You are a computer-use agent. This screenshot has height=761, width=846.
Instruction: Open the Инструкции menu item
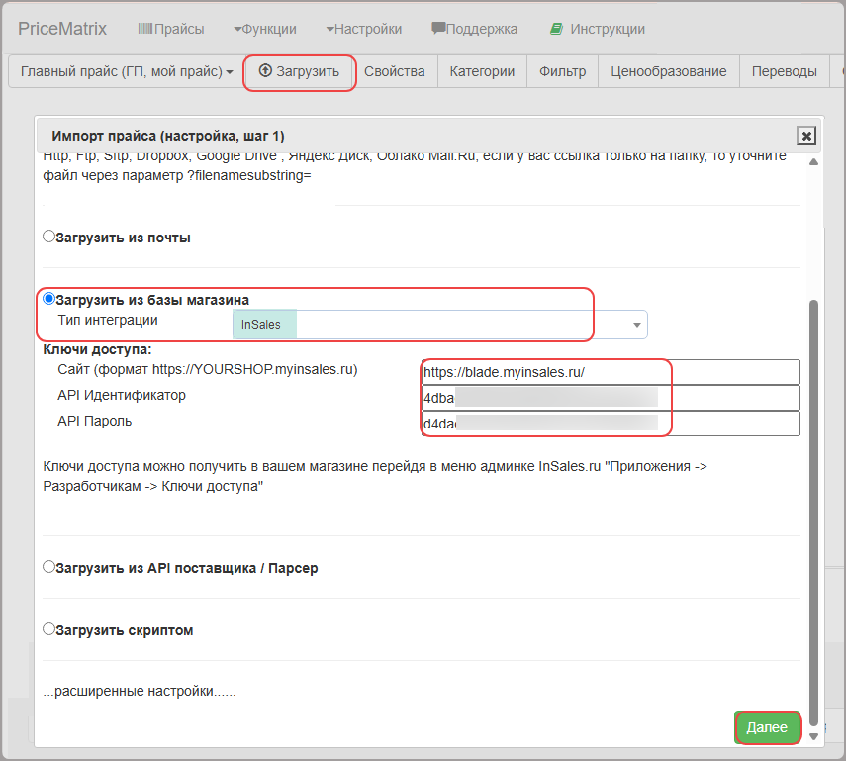click(x=598, y=29)
